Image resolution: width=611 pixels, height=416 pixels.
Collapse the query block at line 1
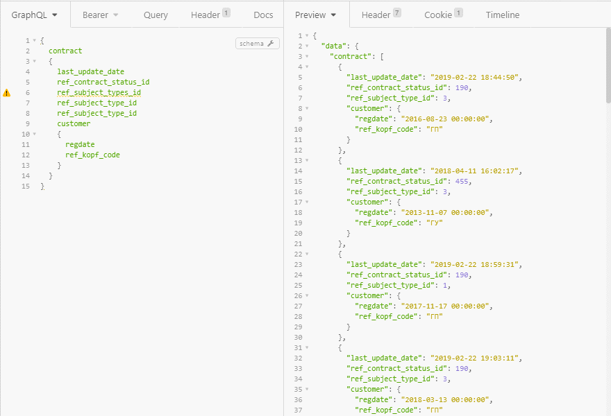coord(34,41)
